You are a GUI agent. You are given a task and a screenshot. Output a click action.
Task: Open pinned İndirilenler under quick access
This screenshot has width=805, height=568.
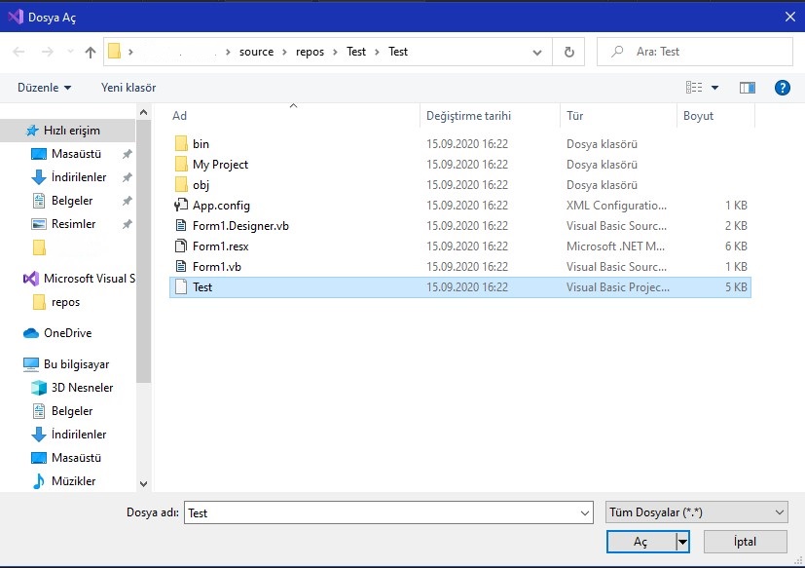pyautogui.click(x=79, y=176)
